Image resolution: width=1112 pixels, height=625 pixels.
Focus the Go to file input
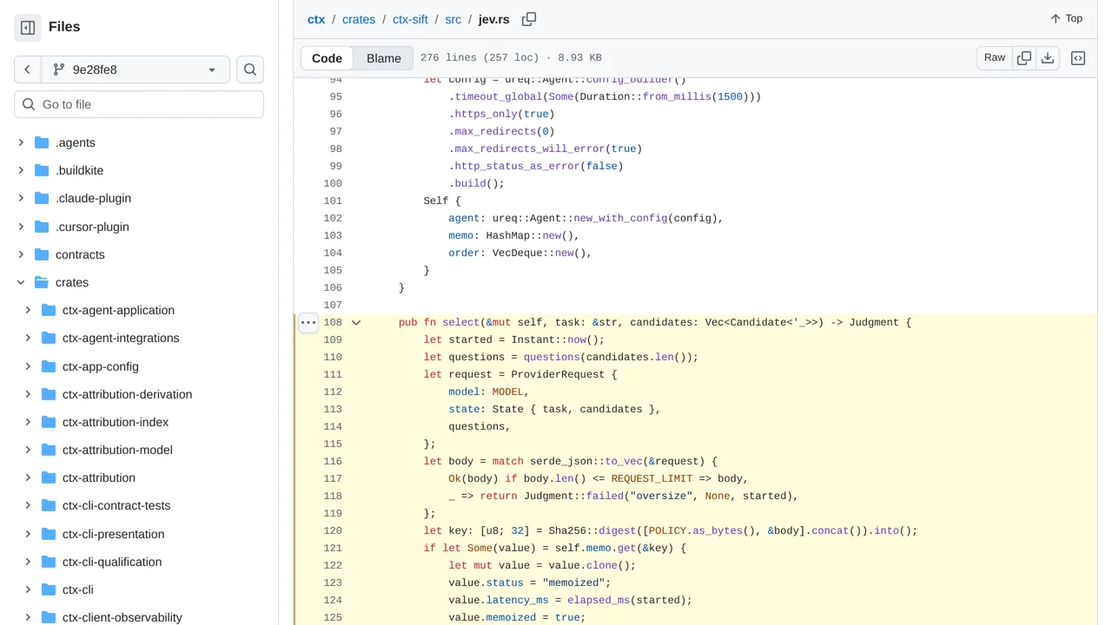pos(139,104)
